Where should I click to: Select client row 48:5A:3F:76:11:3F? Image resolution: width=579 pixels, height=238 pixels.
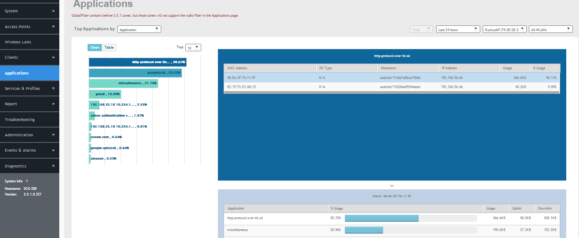point(391,78)
